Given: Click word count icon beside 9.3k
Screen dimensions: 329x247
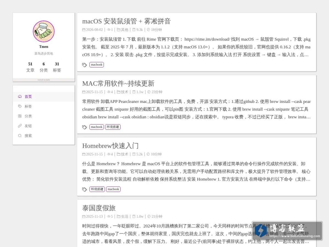Looking at the screenshot, I should (134, 30).
